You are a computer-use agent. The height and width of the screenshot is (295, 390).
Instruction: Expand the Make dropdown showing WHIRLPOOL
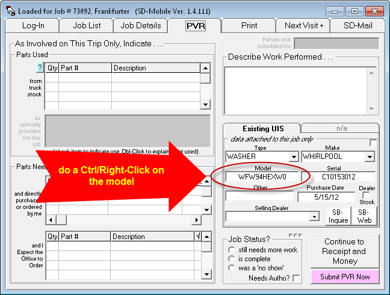coord(370,157)
